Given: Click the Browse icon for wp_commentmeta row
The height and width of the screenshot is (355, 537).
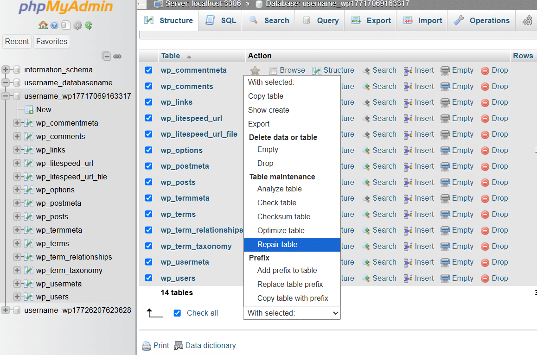Looking at the screenshot, I should click(x=273, y=70).
